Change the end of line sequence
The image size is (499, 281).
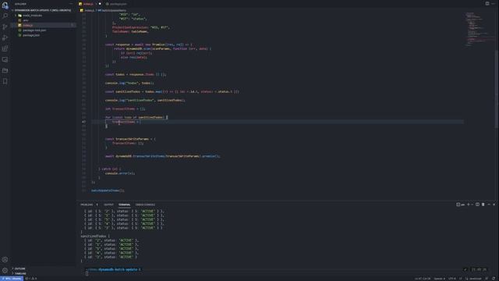(460, 279)
